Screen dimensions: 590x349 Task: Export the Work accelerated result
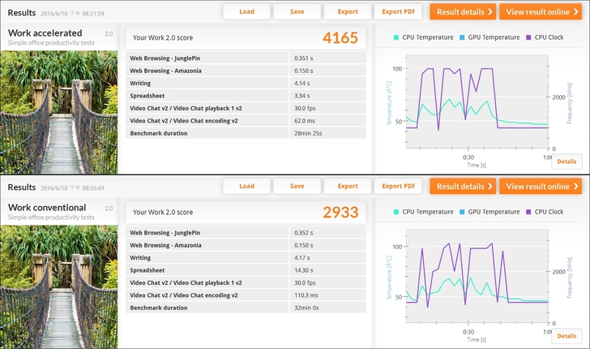pyautogui.click(x=347, y=11)
